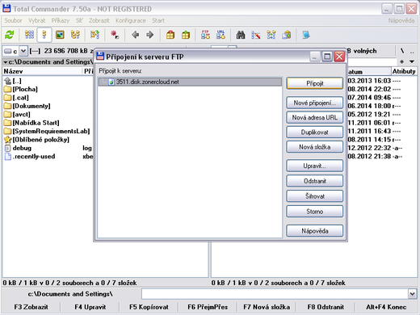Click the back arrow toolbar icon
This screenshot has width=420, height=315.
136,35
